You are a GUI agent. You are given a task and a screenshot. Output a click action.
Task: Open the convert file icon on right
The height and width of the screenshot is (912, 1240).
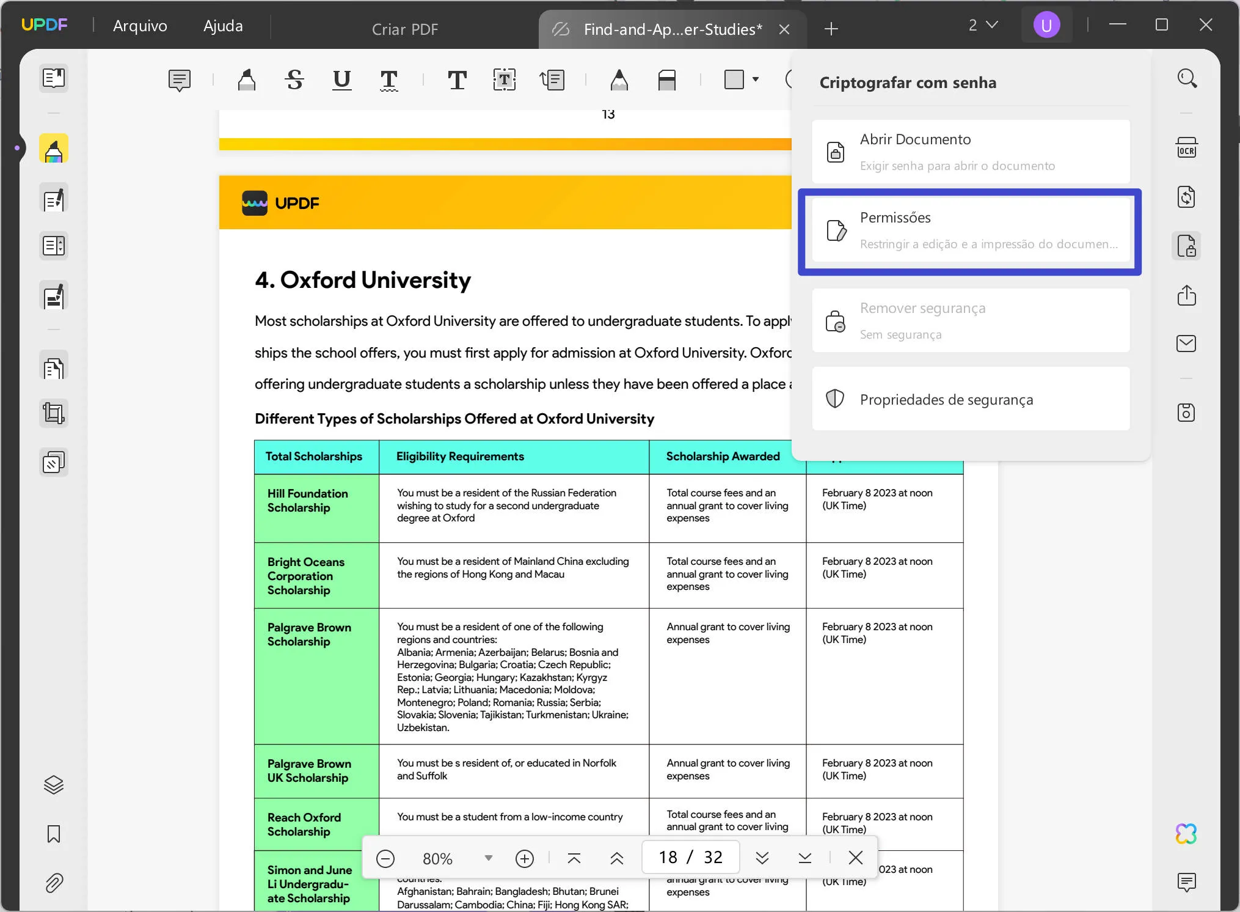(x=1187, y=197)
